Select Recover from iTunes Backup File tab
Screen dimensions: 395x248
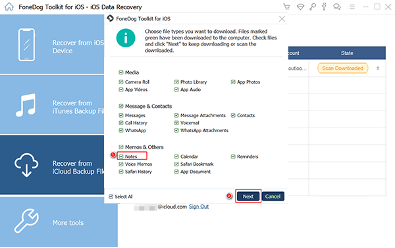(x=52, y=105)
